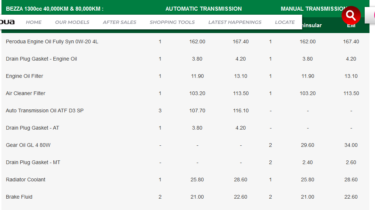Click the Automatic Transmission column header
The width and height of the screenshot is (375, 210).
204,9
